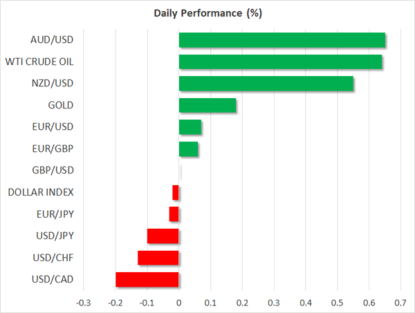Select the red Dollar Index bar

pos(176,192)
